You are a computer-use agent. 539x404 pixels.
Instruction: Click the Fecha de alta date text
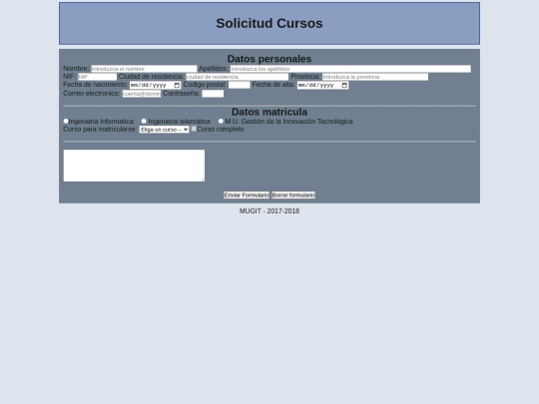tap(316, 85)
